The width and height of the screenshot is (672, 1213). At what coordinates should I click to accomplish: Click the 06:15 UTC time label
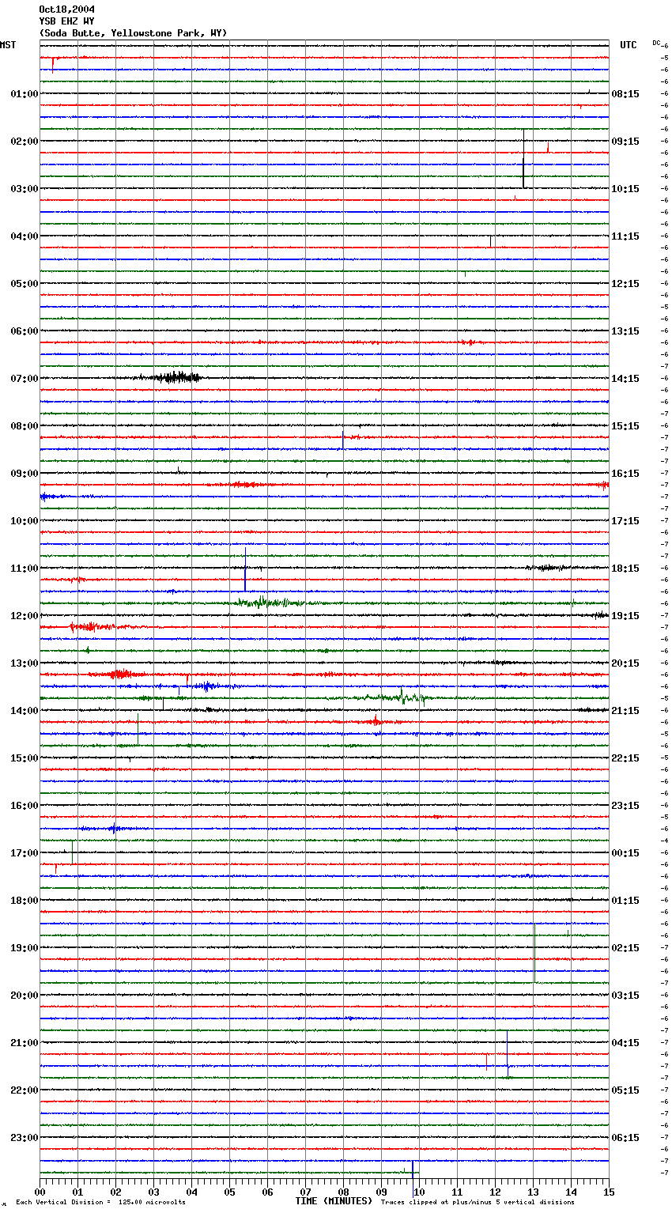[625, 1138]
